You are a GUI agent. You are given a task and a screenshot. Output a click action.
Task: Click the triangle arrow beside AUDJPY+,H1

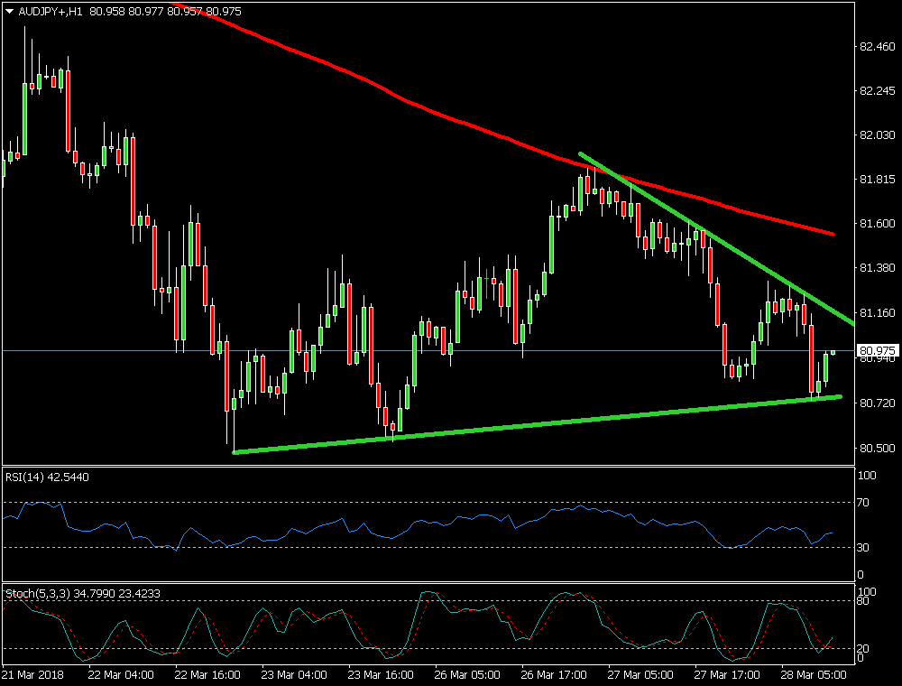[10, 12]
